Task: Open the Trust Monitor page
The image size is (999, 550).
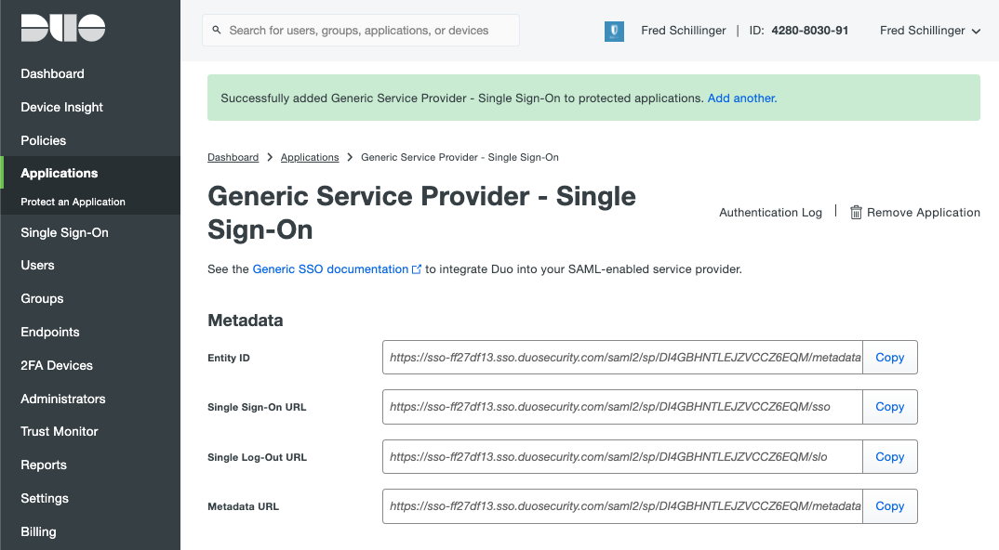Action: 60,431
